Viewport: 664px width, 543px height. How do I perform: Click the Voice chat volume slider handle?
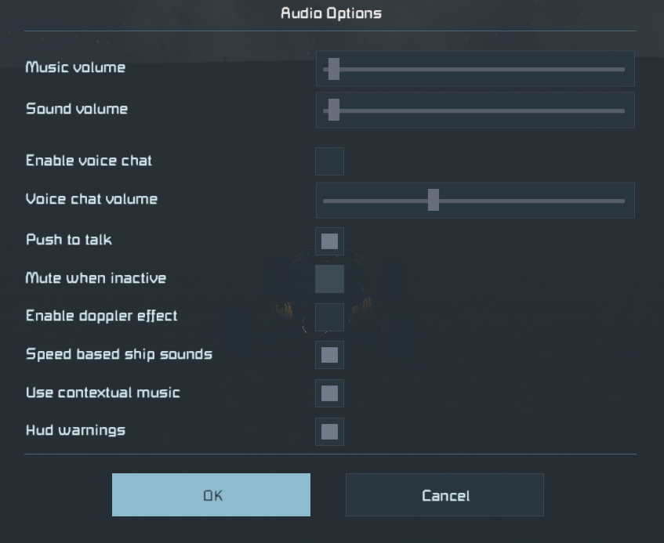tap(433, 201)
